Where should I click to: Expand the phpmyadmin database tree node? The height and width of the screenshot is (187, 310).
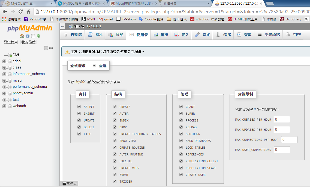[4, 93]
